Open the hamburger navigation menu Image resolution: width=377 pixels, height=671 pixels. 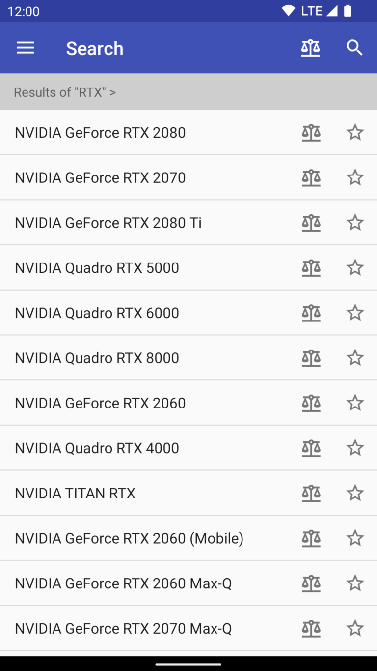click(x=26, y=48)
